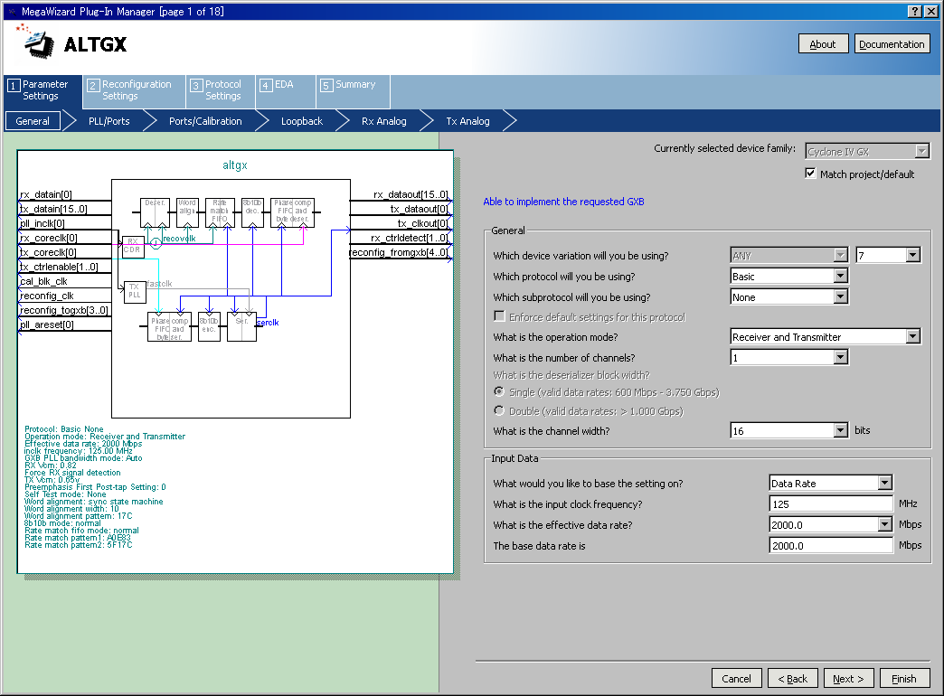Click the Ser. serializer block in diagram

point(241,325)
